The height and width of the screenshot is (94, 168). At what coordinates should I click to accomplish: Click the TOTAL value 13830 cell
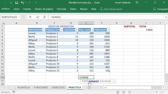coord(146,30)
